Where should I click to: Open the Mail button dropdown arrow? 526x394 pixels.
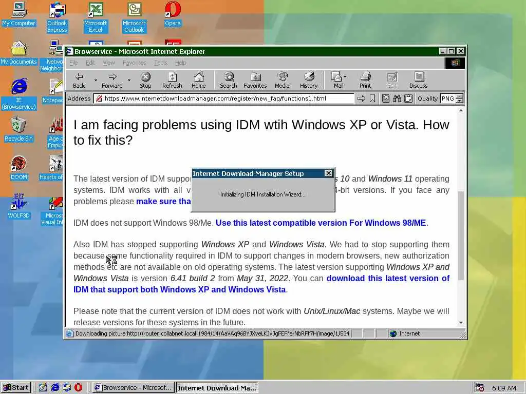coord(345,77)
